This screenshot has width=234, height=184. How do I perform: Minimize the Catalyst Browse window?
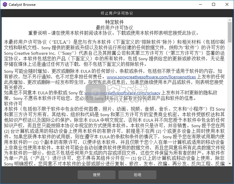tap(200, 4)
